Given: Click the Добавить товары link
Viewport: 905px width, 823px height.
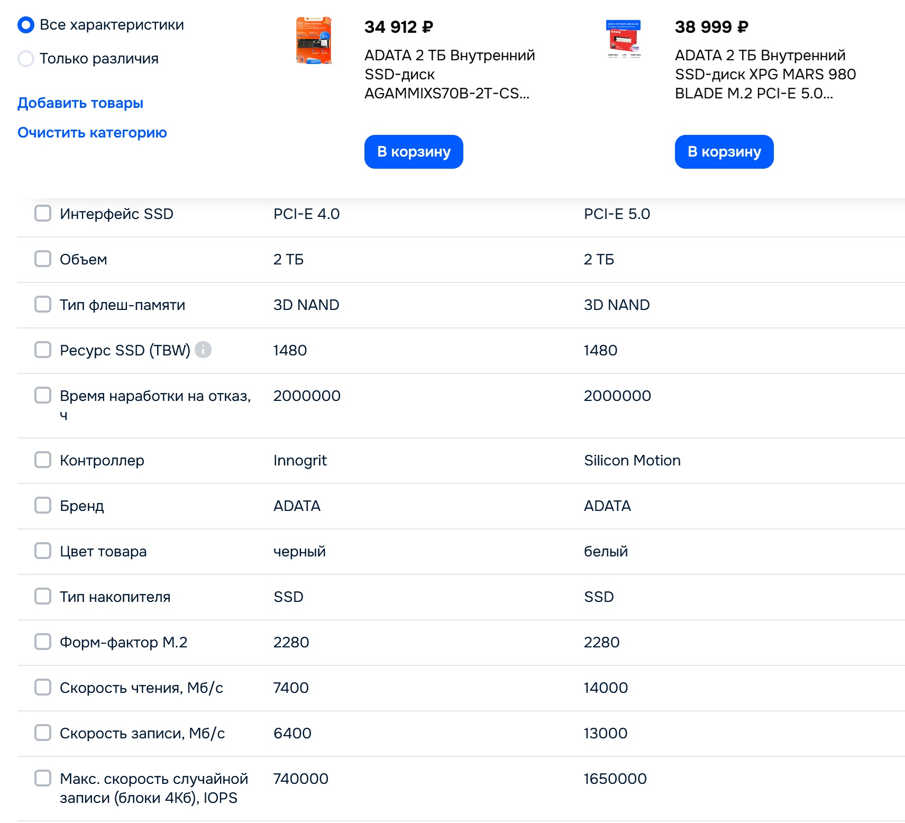Looking at the screenshot, I should [x=80, y=103].
